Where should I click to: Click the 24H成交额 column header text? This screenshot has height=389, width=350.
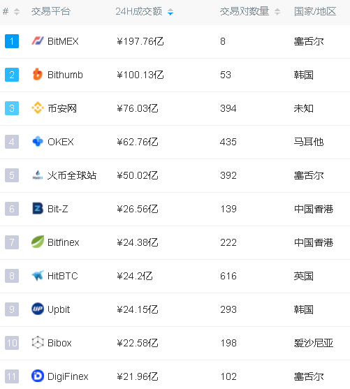(139, 11)
